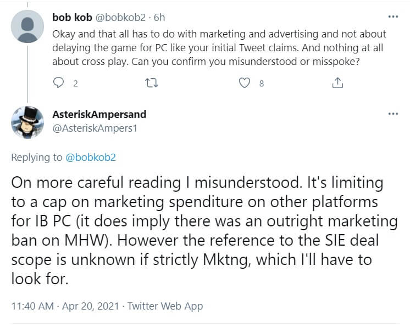Open more options on AsteriskAmpersand's tweet

[x=392, y=113]
